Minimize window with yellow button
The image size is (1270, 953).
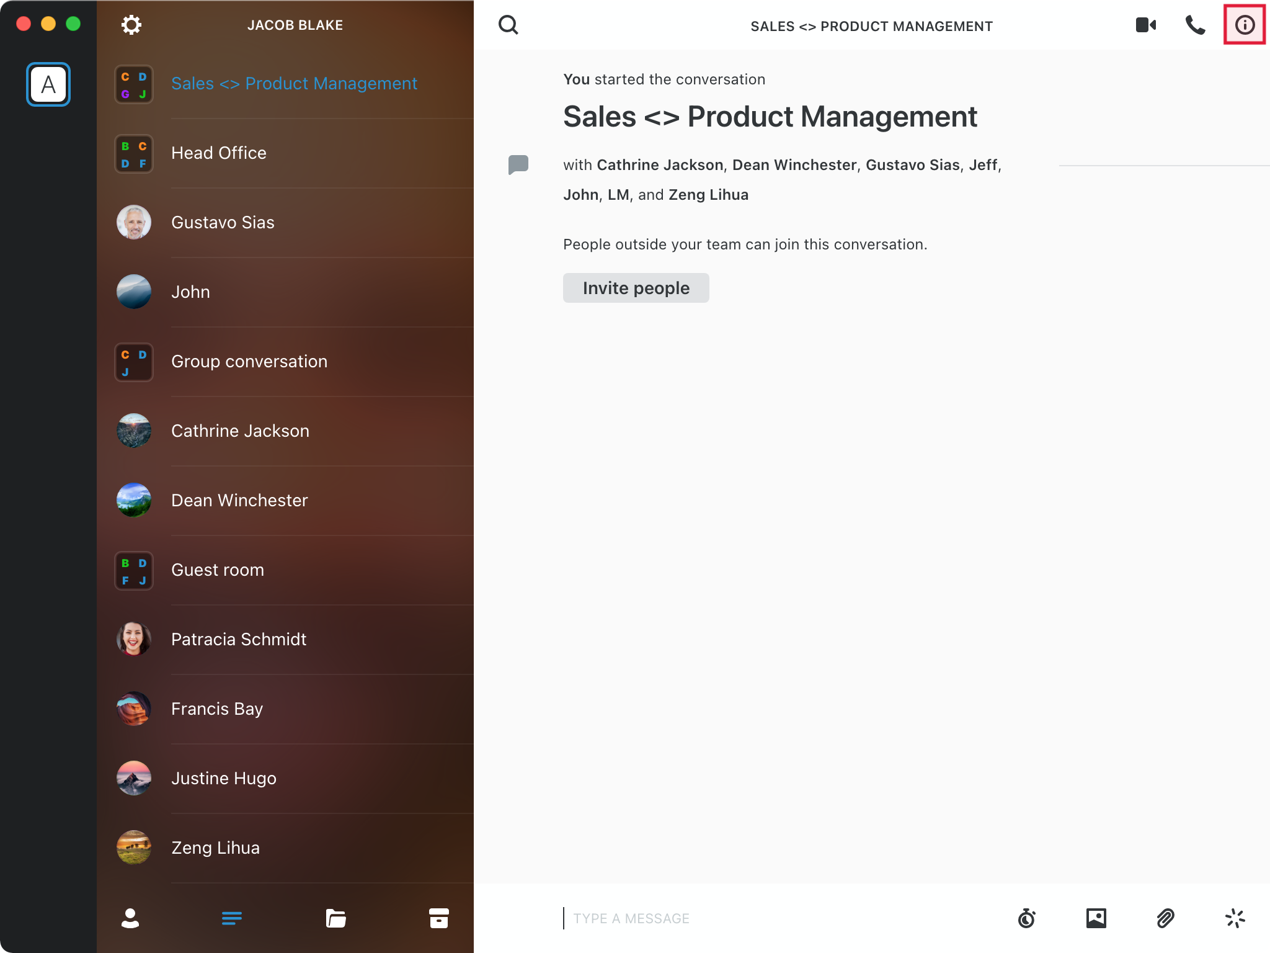(x=48, y=24)
